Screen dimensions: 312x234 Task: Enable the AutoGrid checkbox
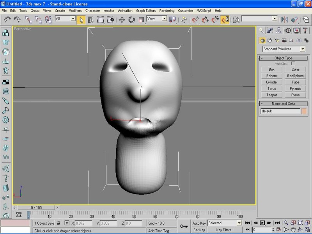point(293,64)
